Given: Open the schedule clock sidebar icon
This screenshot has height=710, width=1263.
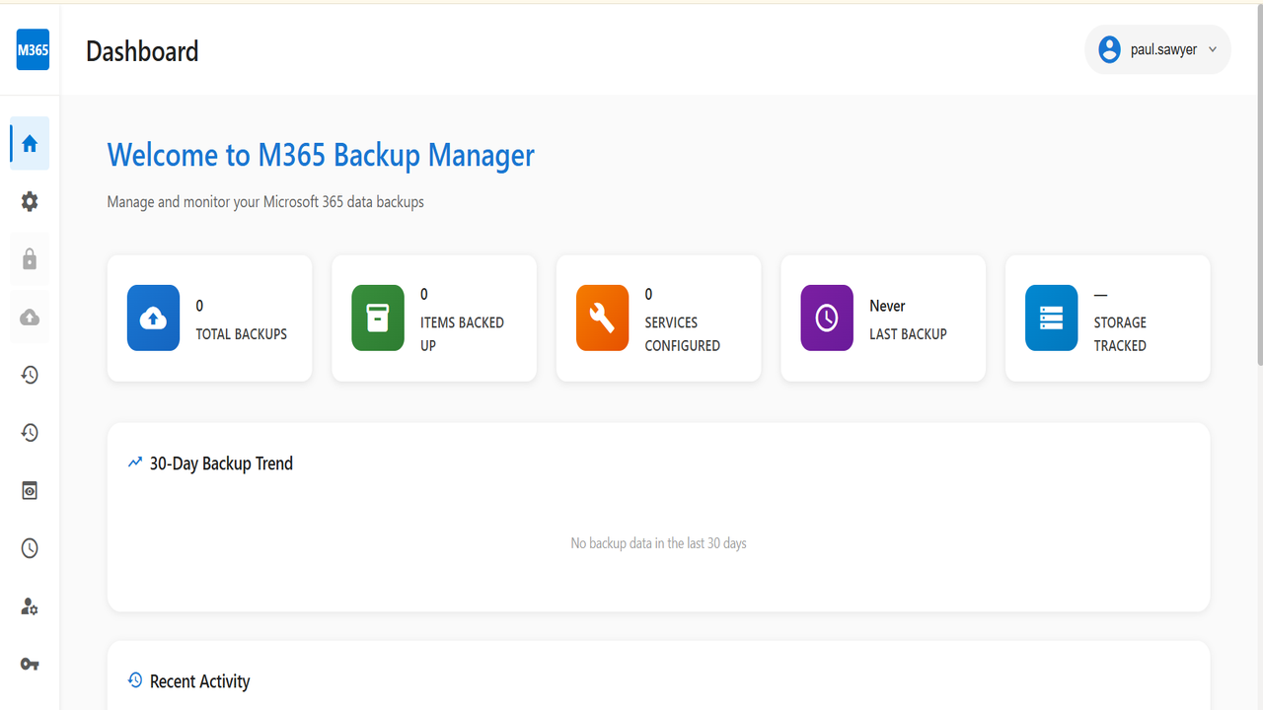Looking at the screenshot, I should (30, 548).
